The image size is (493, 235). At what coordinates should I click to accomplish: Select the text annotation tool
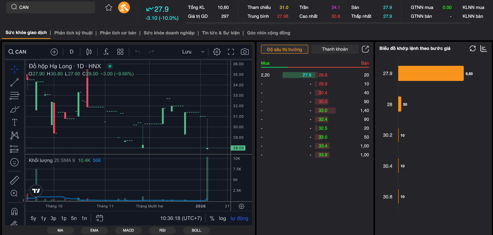click(15, 122)
